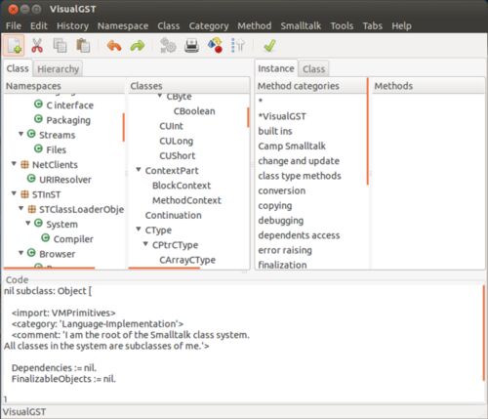Open the Smalltalk menu
Image resolution: width=488 pixels, height=419 pixels.
click(x=301, y=25)
